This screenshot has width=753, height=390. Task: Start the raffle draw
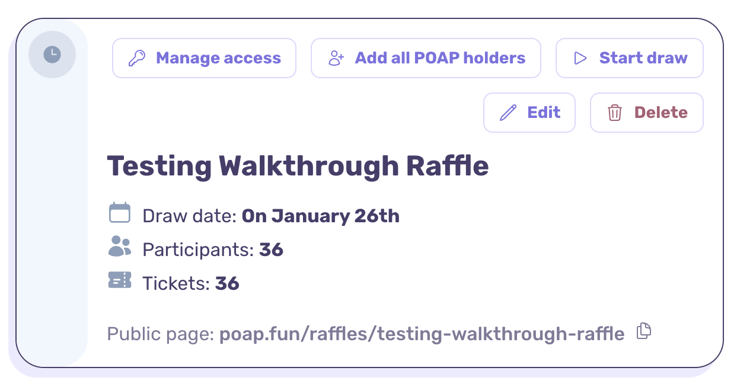(630, 57)
